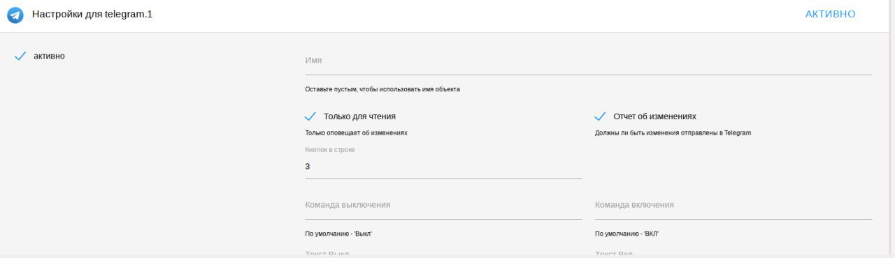Focus the Команда включения field
The height and width of the screenshot is (258, 895).
tap(733, 206)
